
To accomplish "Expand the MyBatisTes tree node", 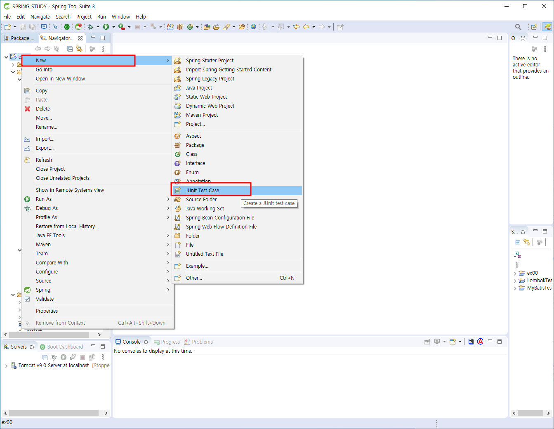I will [515, 288].
